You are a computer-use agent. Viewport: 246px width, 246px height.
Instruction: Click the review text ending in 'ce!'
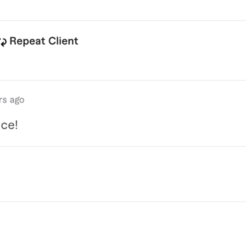(9, 125)
